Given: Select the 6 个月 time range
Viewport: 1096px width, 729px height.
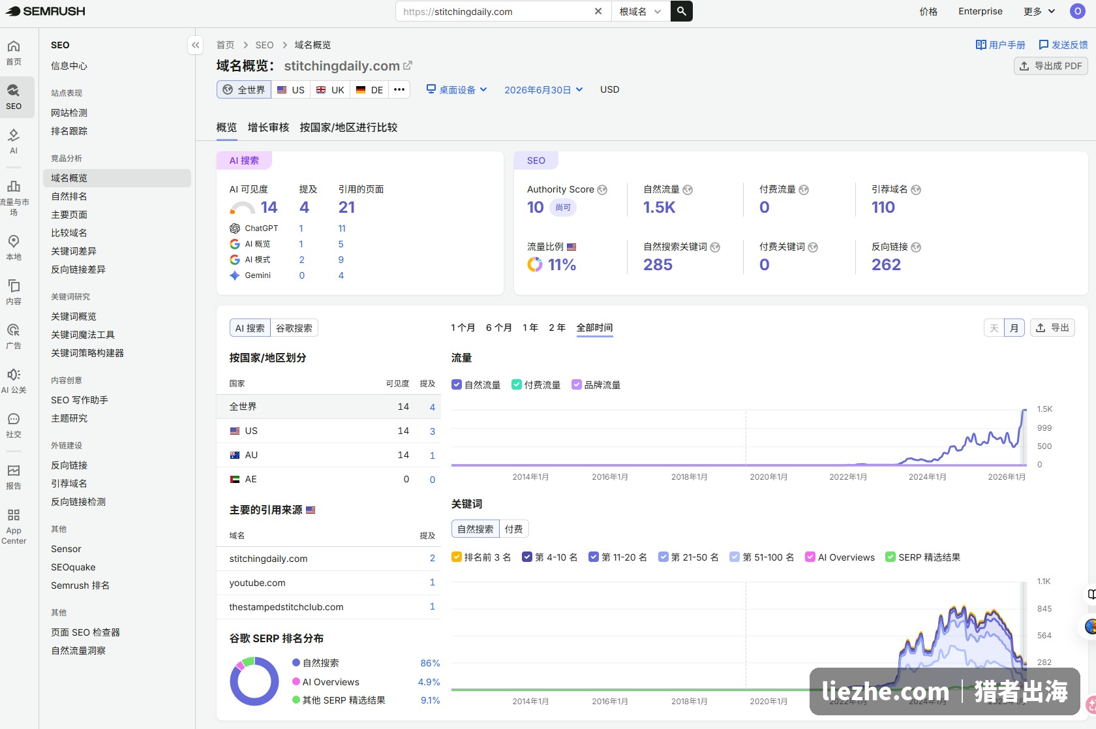Looking at the screenshot, I should [x=498, y=328].
